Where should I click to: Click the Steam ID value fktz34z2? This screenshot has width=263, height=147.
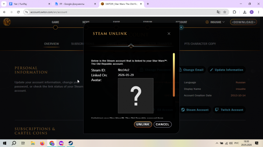[x=124, y=70]
